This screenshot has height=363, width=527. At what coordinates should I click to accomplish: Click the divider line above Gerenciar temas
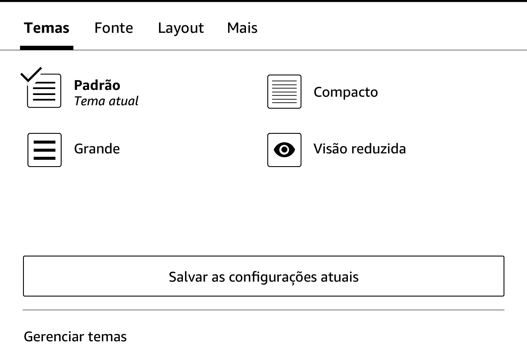(263, 310)
